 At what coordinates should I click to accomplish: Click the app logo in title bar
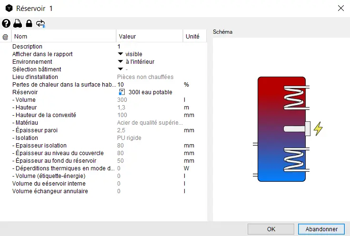click(x=8, y=9)
